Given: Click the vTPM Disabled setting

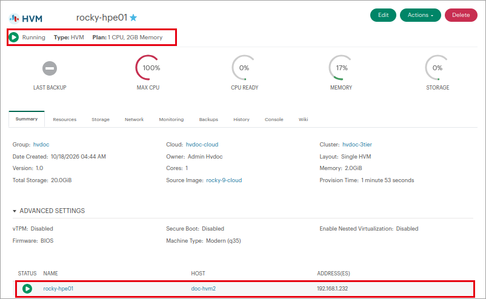Looking at the screenshot, I should point(33,229).
